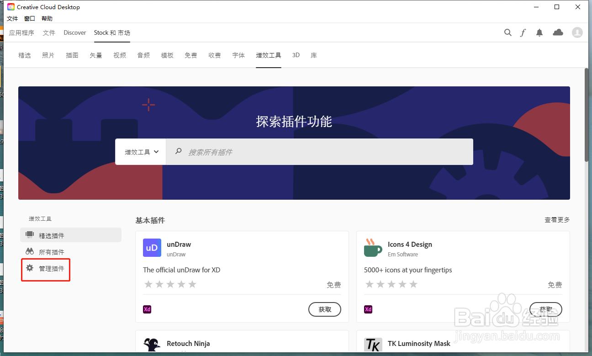Screen dimensions: 592x356
Task: Click the unDraw publisher name under title
Action: (176, 255)
